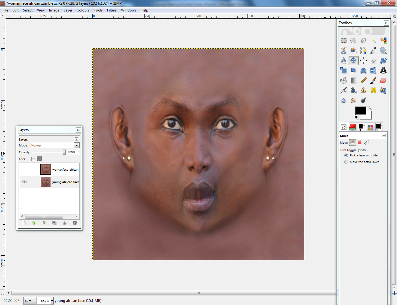
Task: Select the Text tool
Action: (x=383, y=70)
